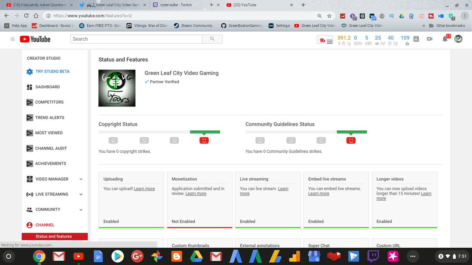Open the red TubeBuddy extension icon
Viewport: 472px width, 265px height.
[431, 16]
